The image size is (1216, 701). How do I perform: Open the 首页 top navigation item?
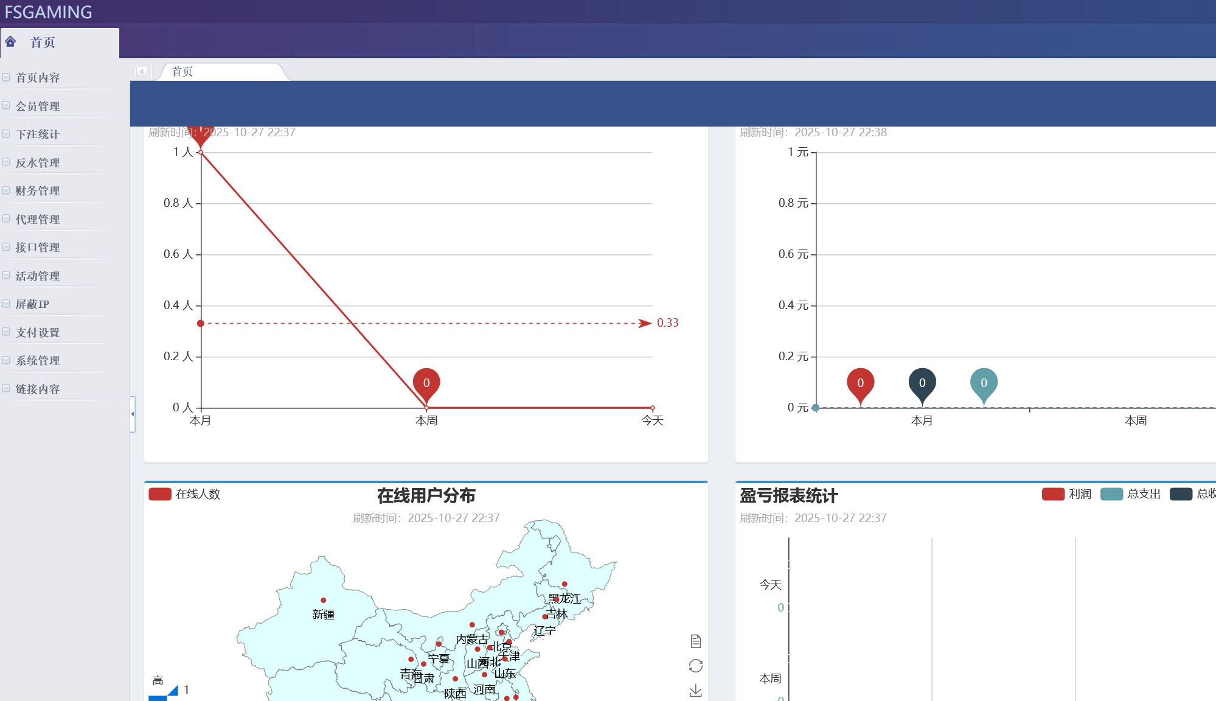point(43,43)
